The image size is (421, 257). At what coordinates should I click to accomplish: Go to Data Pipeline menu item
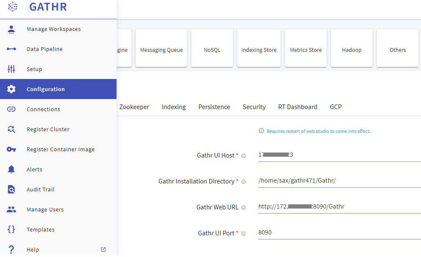tap(58, 49)
